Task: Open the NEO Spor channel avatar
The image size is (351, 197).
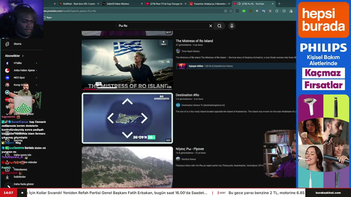Action: click(x=7, y=78)
